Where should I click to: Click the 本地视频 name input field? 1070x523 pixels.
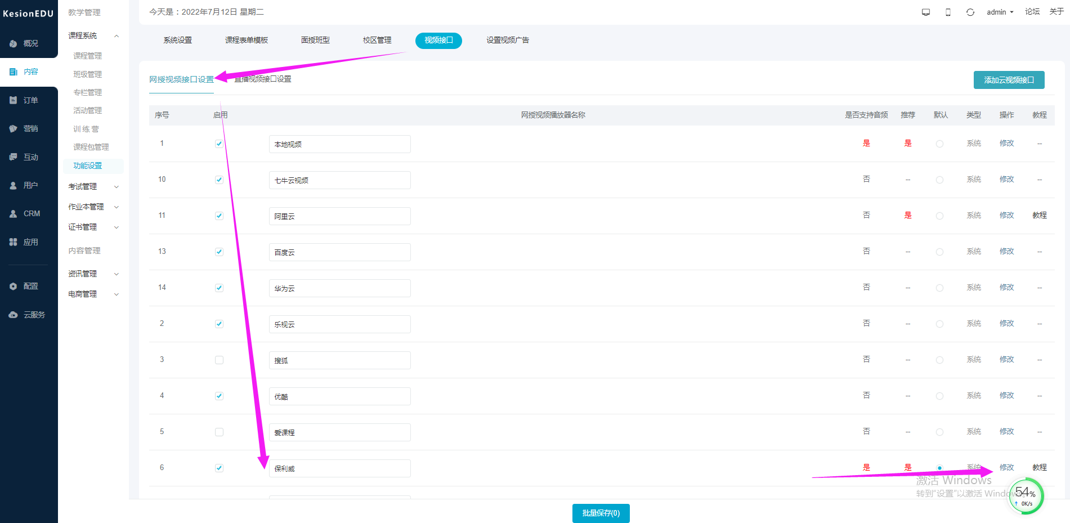coord(339,144)
